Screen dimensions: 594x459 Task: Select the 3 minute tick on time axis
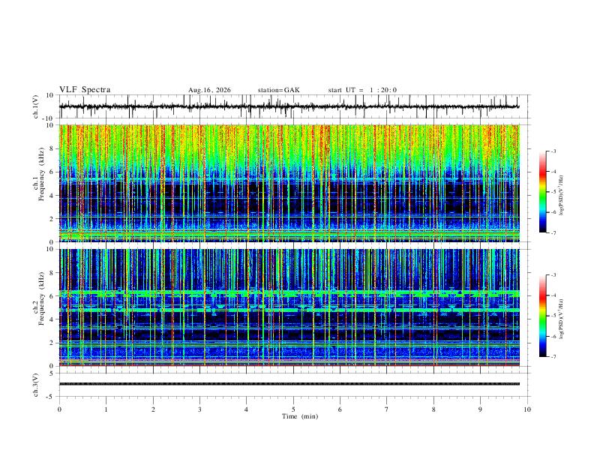pos(199,409)
